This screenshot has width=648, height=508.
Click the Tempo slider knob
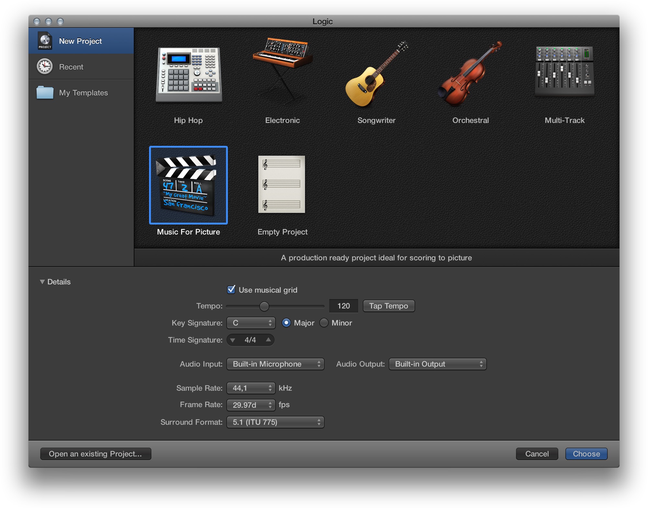[x=264, y=306]
